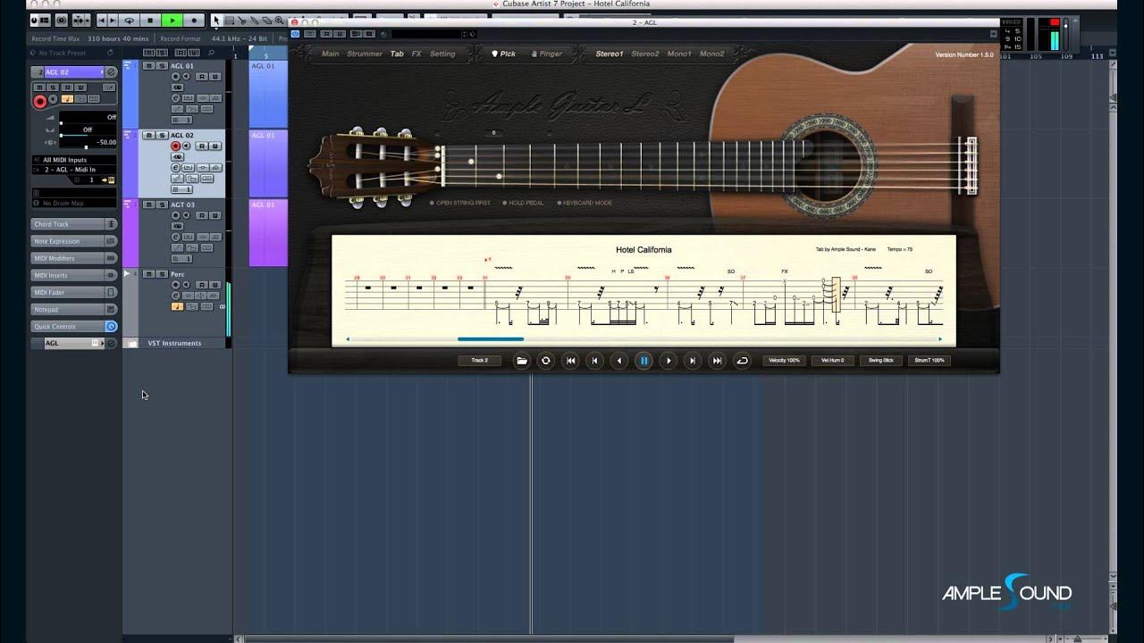Adjust the tablature horizontal scroll bar
The image size is (1144, 643).
(491, 339)
